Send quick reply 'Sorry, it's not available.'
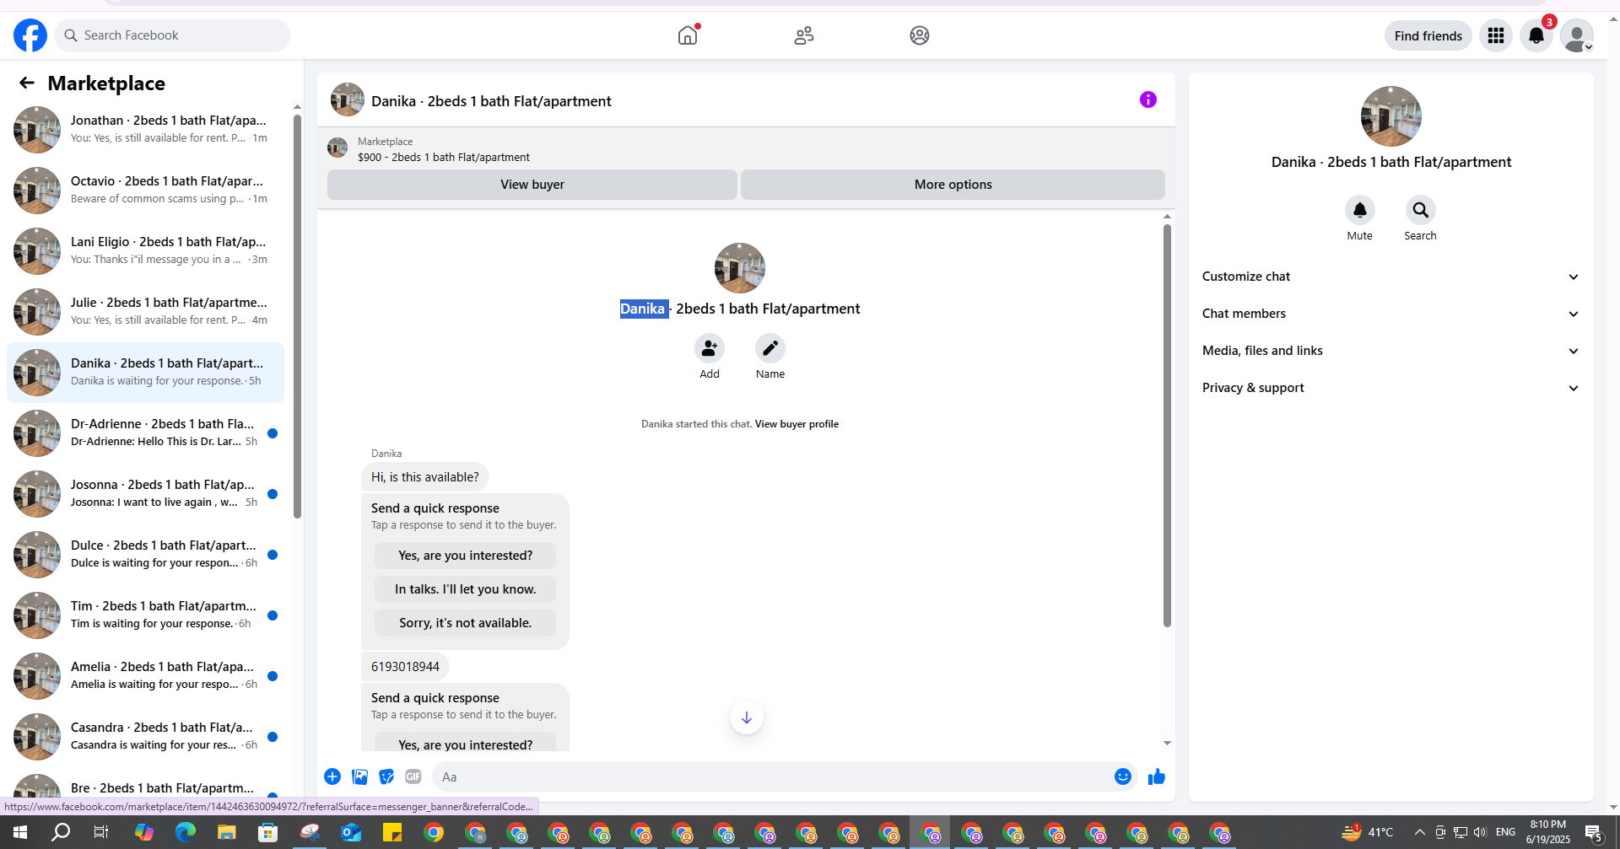Screen dimensions: 1620x849 coord(466,623)
